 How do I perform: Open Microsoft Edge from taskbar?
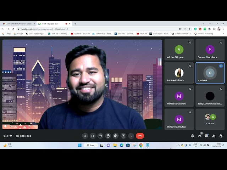(121, 145)
